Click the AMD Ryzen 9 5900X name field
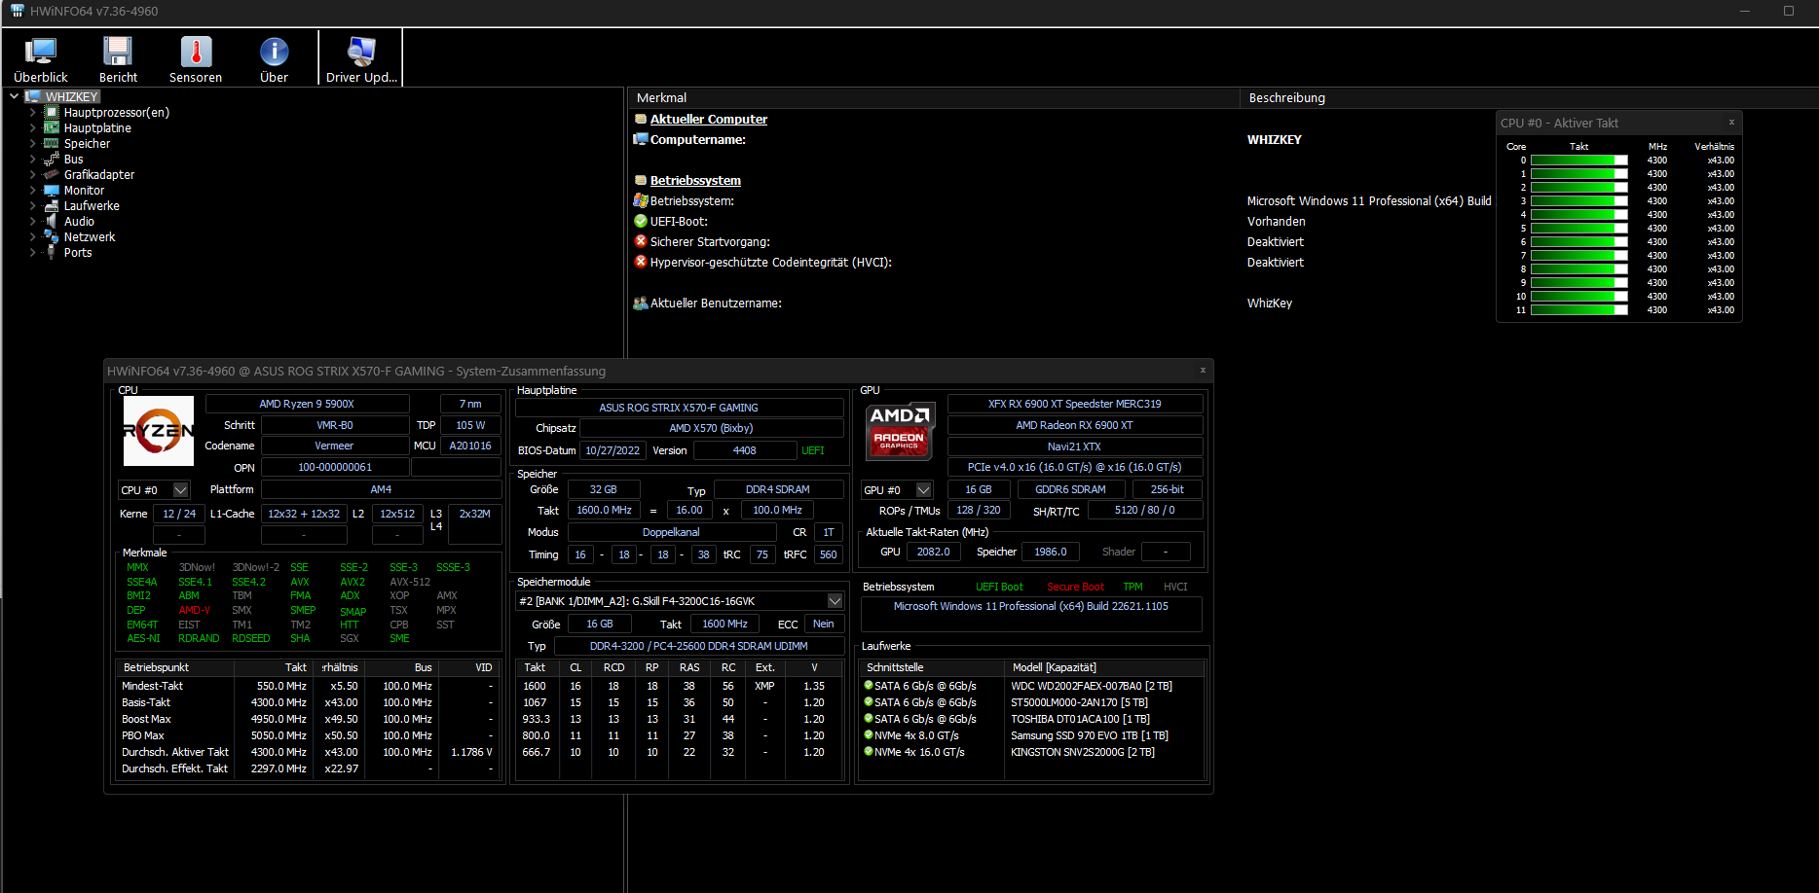Screen dimensions: 1819x893 coord(307,404)
